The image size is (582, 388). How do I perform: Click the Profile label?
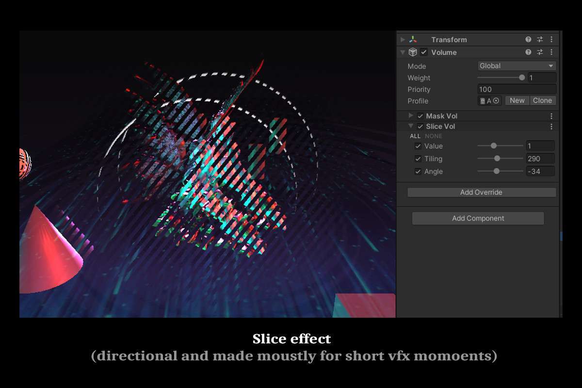[x=418, y=101]
